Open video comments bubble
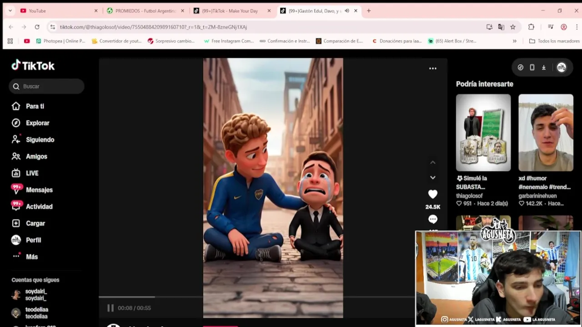582x327 pixels. click(433, 219)
